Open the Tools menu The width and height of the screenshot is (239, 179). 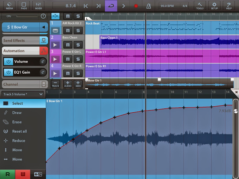click(x=200, y=6)
